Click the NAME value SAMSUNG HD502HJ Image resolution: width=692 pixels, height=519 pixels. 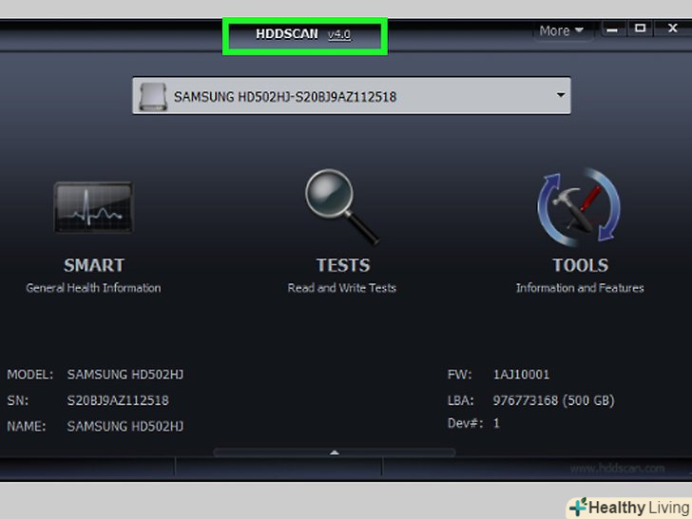click(125, 426)
